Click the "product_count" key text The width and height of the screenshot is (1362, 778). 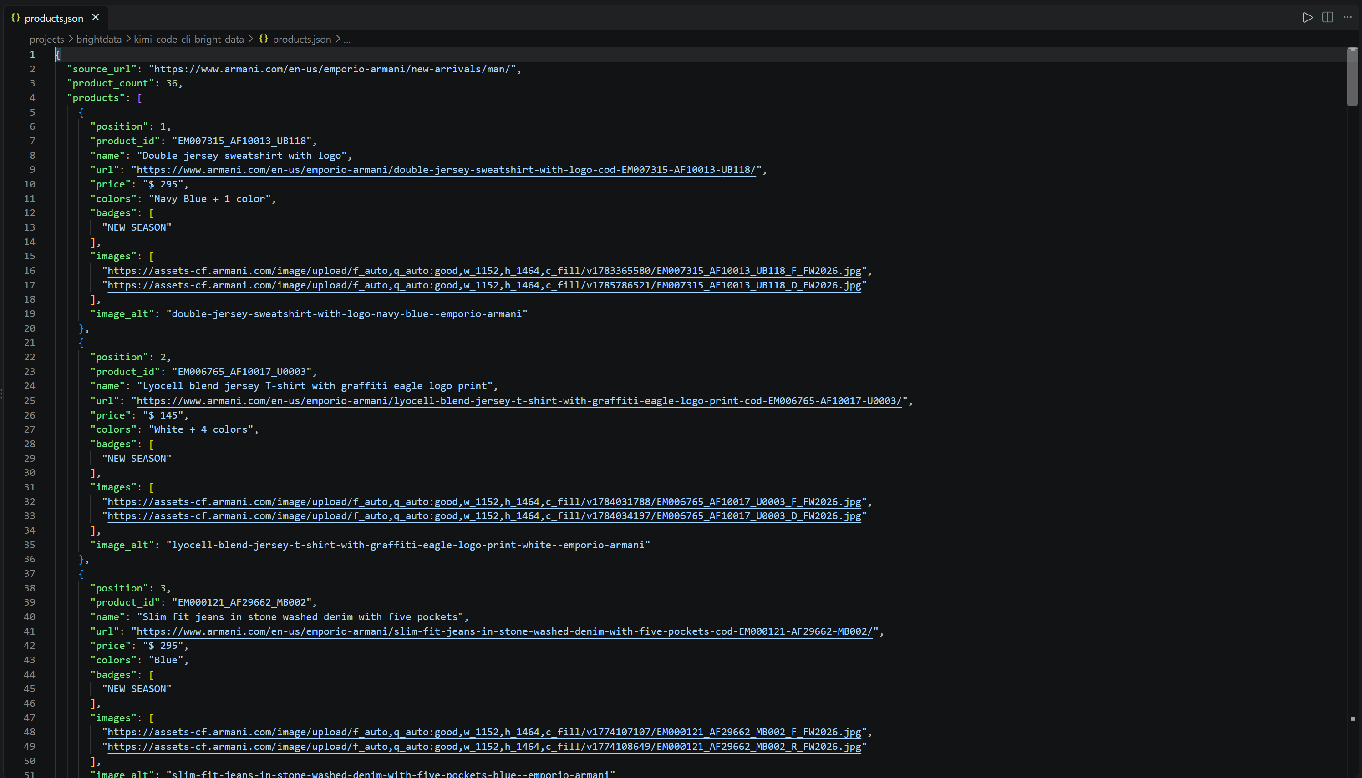pyautogui.click(x=111, y=83)
